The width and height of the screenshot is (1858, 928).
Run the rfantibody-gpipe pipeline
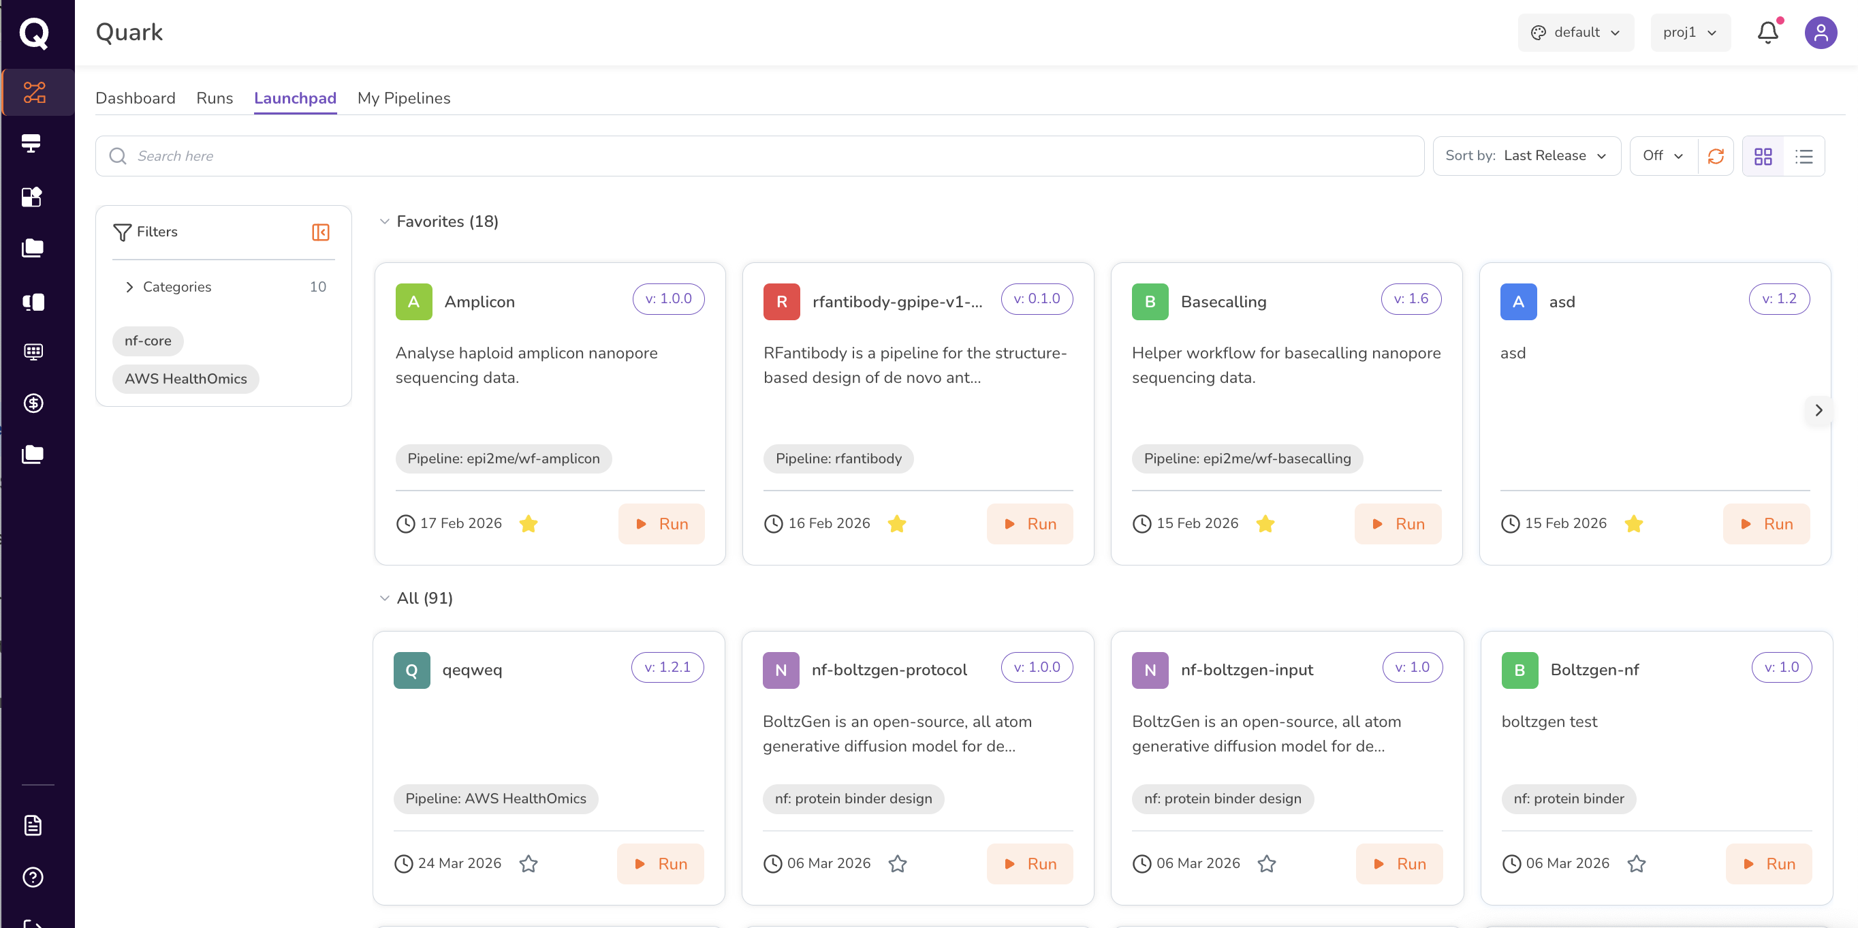tap(1029, 524)
